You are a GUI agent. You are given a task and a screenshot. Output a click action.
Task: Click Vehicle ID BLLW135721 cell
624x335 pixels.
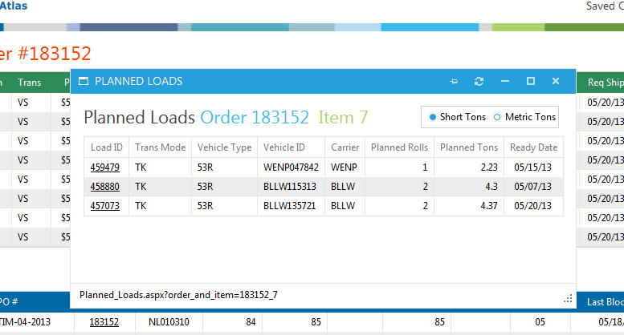coord(291,206)
